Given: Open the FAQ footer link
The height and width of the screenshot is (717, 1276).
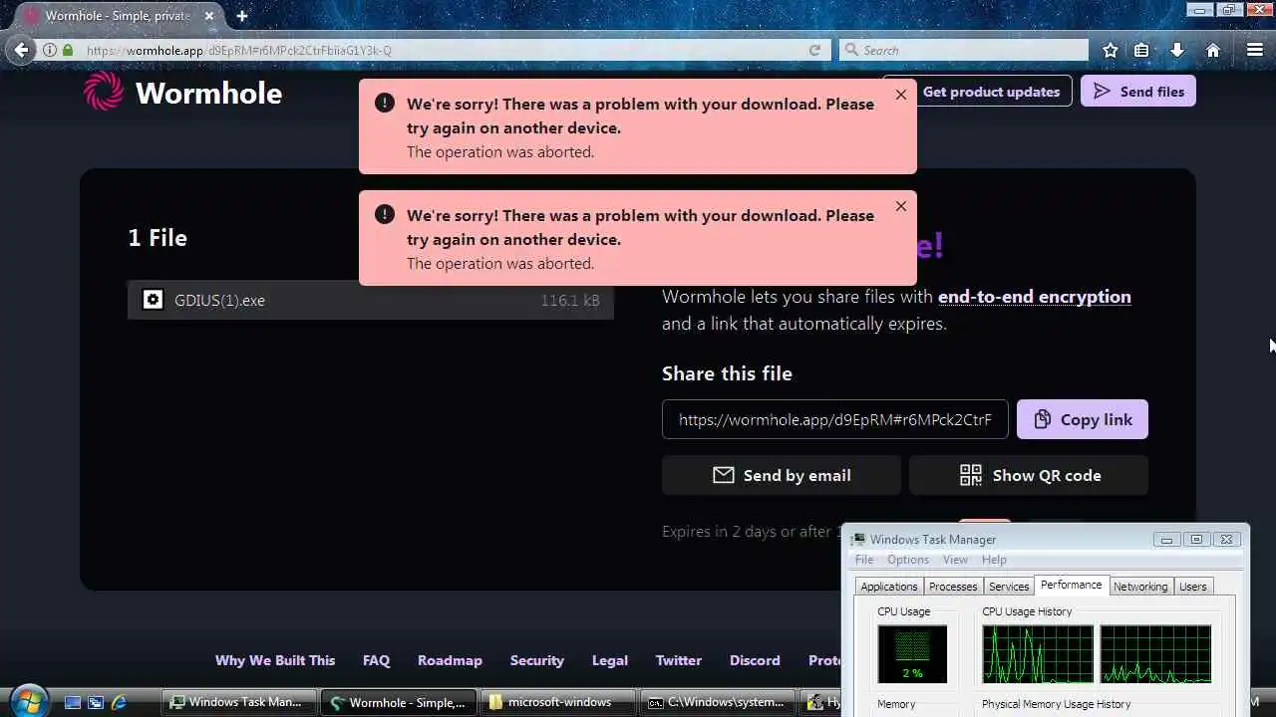Looking at the screenshot, I should tap(376, 660).
